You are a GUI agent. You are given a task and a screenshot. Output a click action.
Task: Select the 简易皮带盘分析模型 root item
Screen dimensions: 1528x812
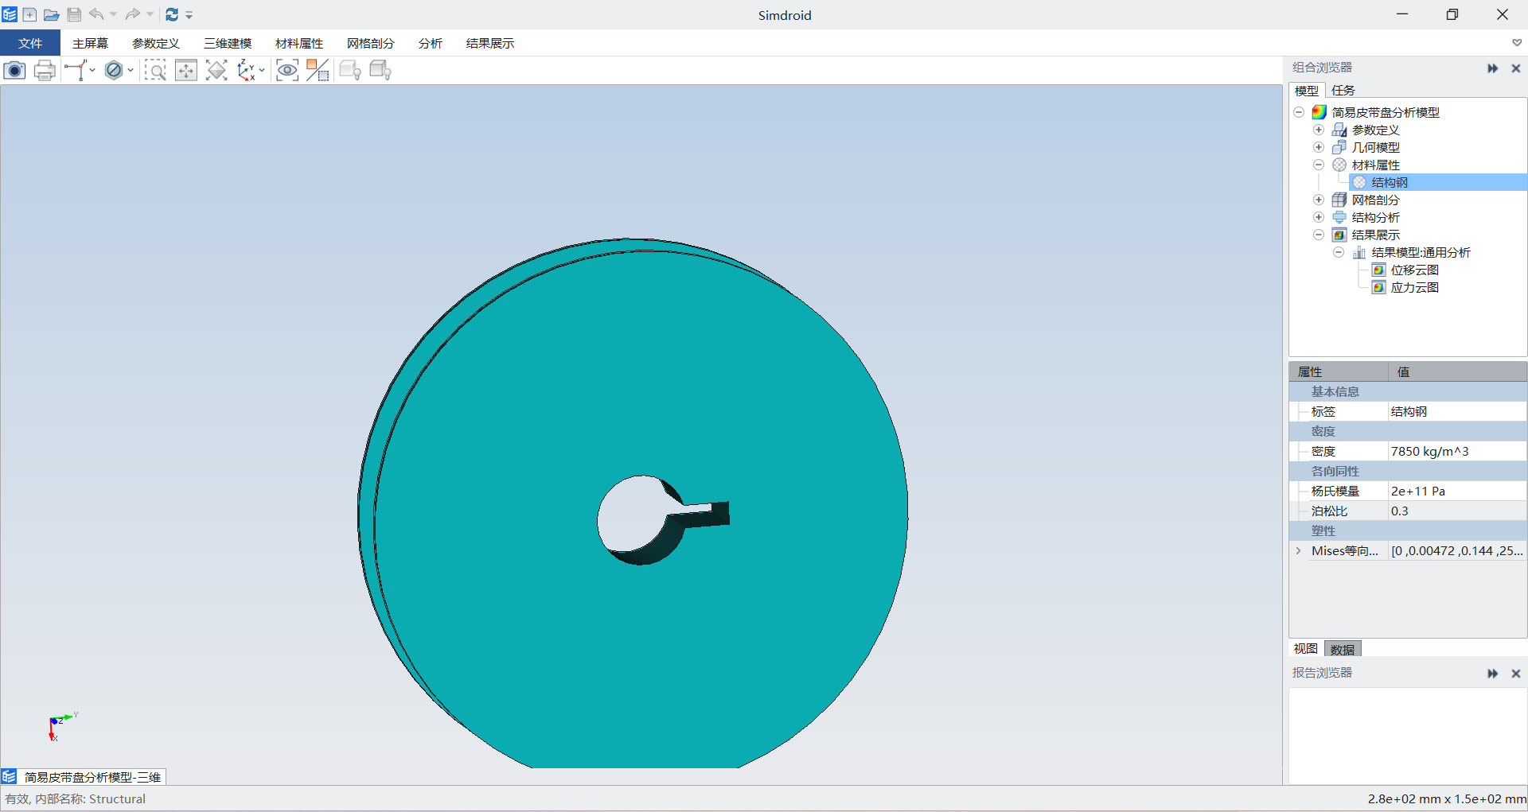point(1385,112)
